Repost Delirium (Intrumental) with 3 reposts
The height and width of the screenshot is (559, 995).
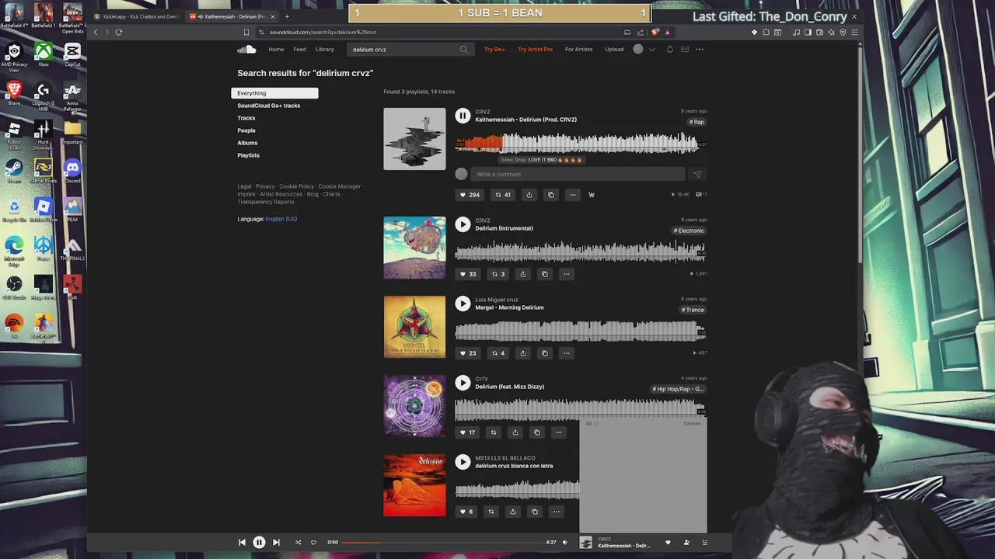coord(497,274)
